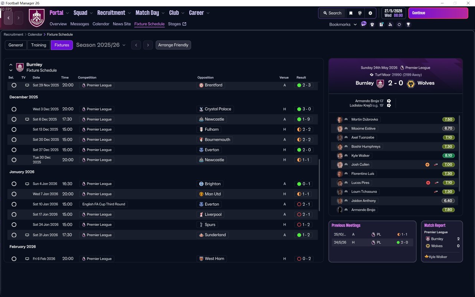Screen dimensions: 475x297
Task: Open the 24/5/26 previous meeting row
Action: (372, 242)
